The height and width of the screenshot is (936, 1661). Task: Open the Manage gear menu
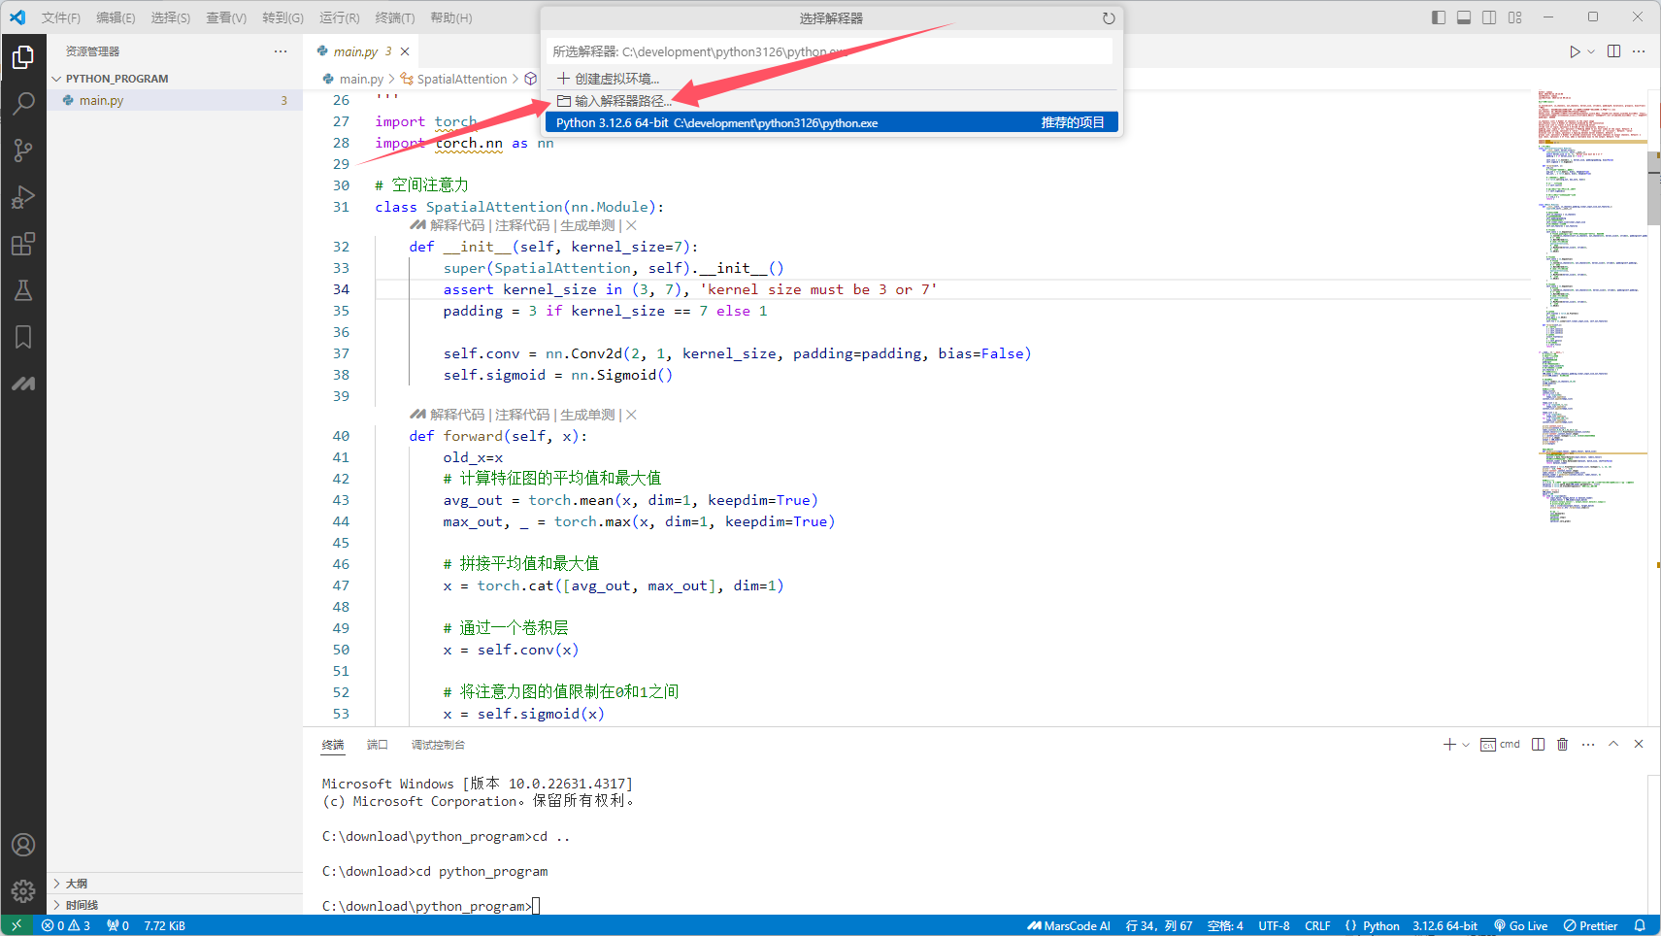coord(23,890)
